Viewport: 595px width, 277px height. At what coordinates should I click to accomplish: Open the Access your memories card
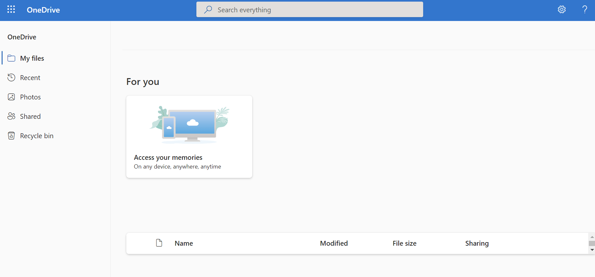(189, 137)
